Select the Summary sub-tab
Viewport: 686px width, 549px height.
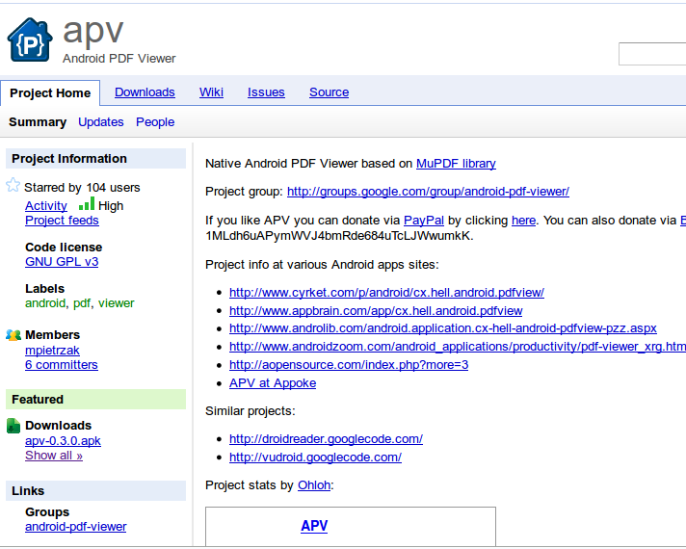pyautogui.click(x=38, y=122)
